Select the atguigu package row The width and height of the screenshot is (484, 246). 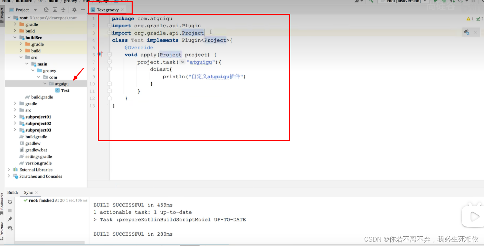pos(46,84)
